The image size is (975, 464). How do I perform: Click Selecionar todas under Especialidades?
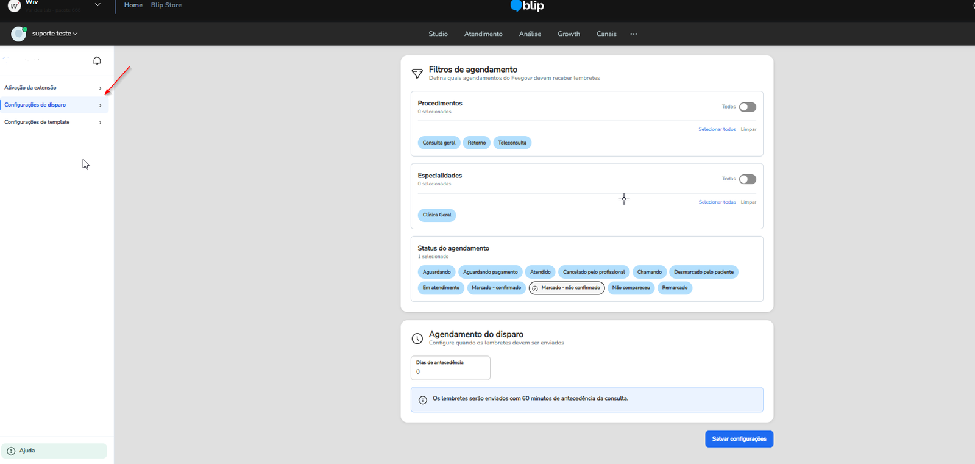point(717,202)
